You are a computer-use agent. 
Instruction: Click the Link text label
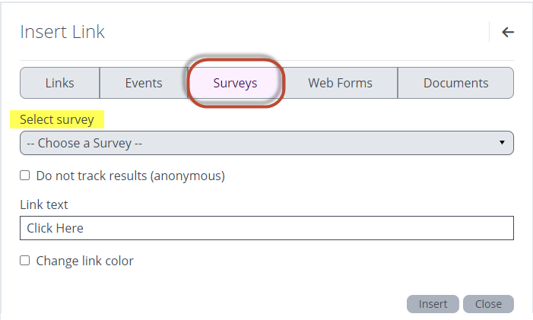(x=44, y=204)
